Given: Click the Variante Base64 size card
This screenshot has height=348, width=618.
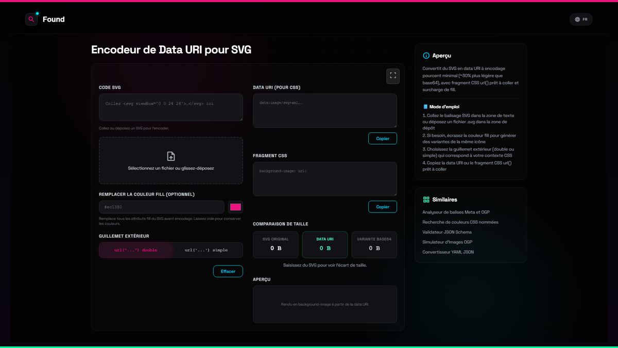Looking at the screenshot, I should click(x=374, y=244).
